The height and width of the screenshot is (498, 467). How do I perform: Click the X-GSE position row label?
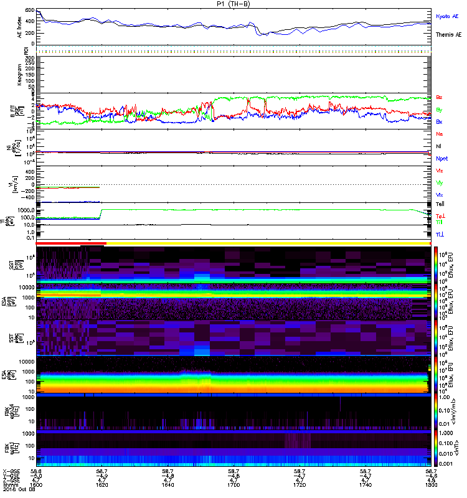(12, 472)
